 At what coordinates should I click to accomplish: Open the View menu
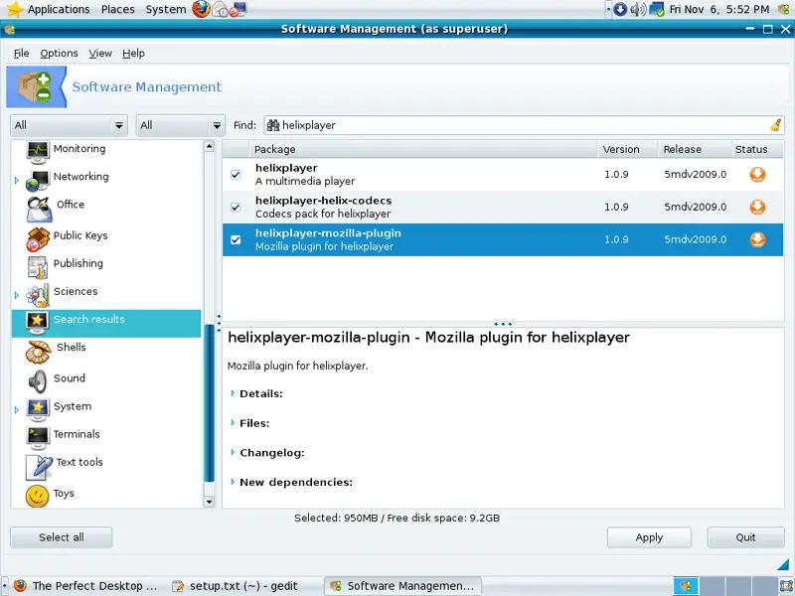[x=100, y=54]
